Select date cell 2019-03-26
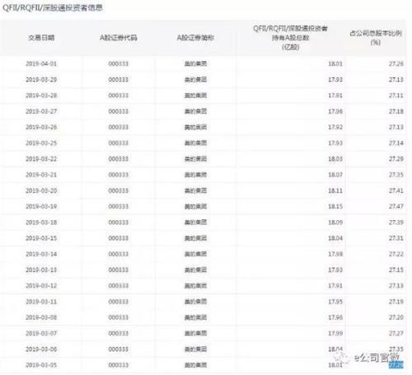 pos(41,127)
